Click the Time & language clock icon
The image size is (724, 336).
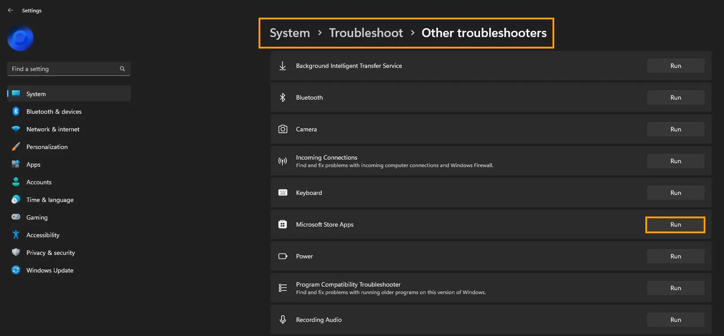point(16,199)
